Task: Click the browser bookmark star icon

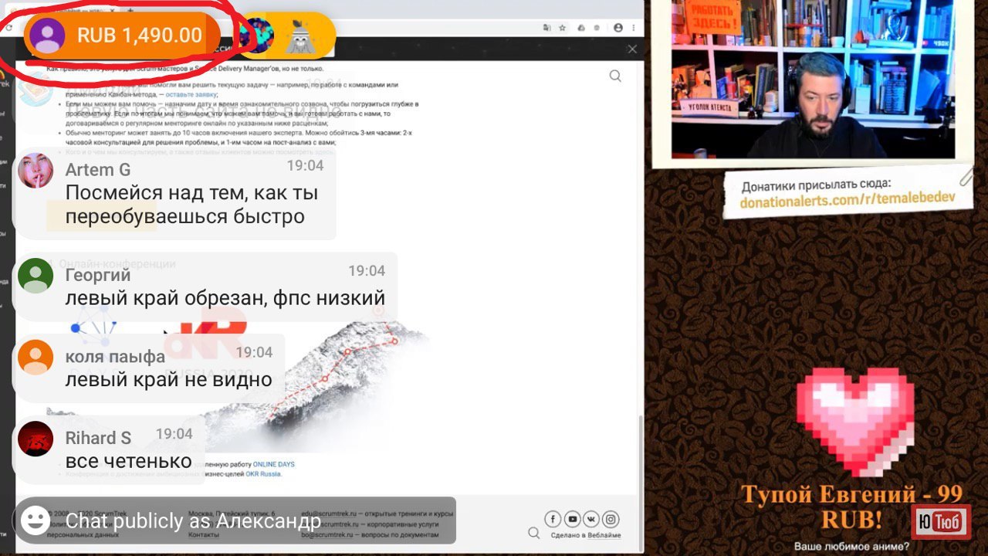Action: pos(563,28)
